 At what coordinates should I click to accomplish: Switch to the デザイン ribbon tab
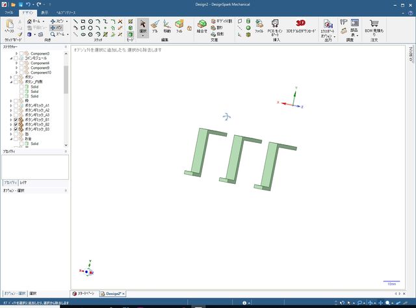click(x=27, y=12)
